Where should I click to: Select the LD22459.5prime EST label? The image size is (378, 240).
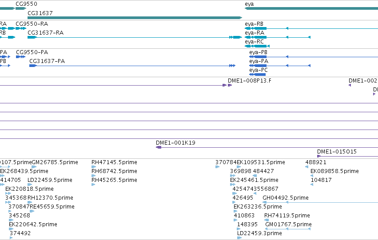[50, 180]
